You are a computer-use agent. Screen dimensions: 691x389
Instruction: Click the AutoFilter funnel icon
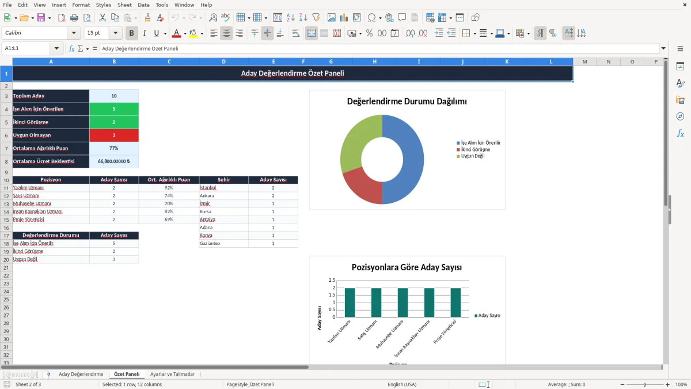316,18
